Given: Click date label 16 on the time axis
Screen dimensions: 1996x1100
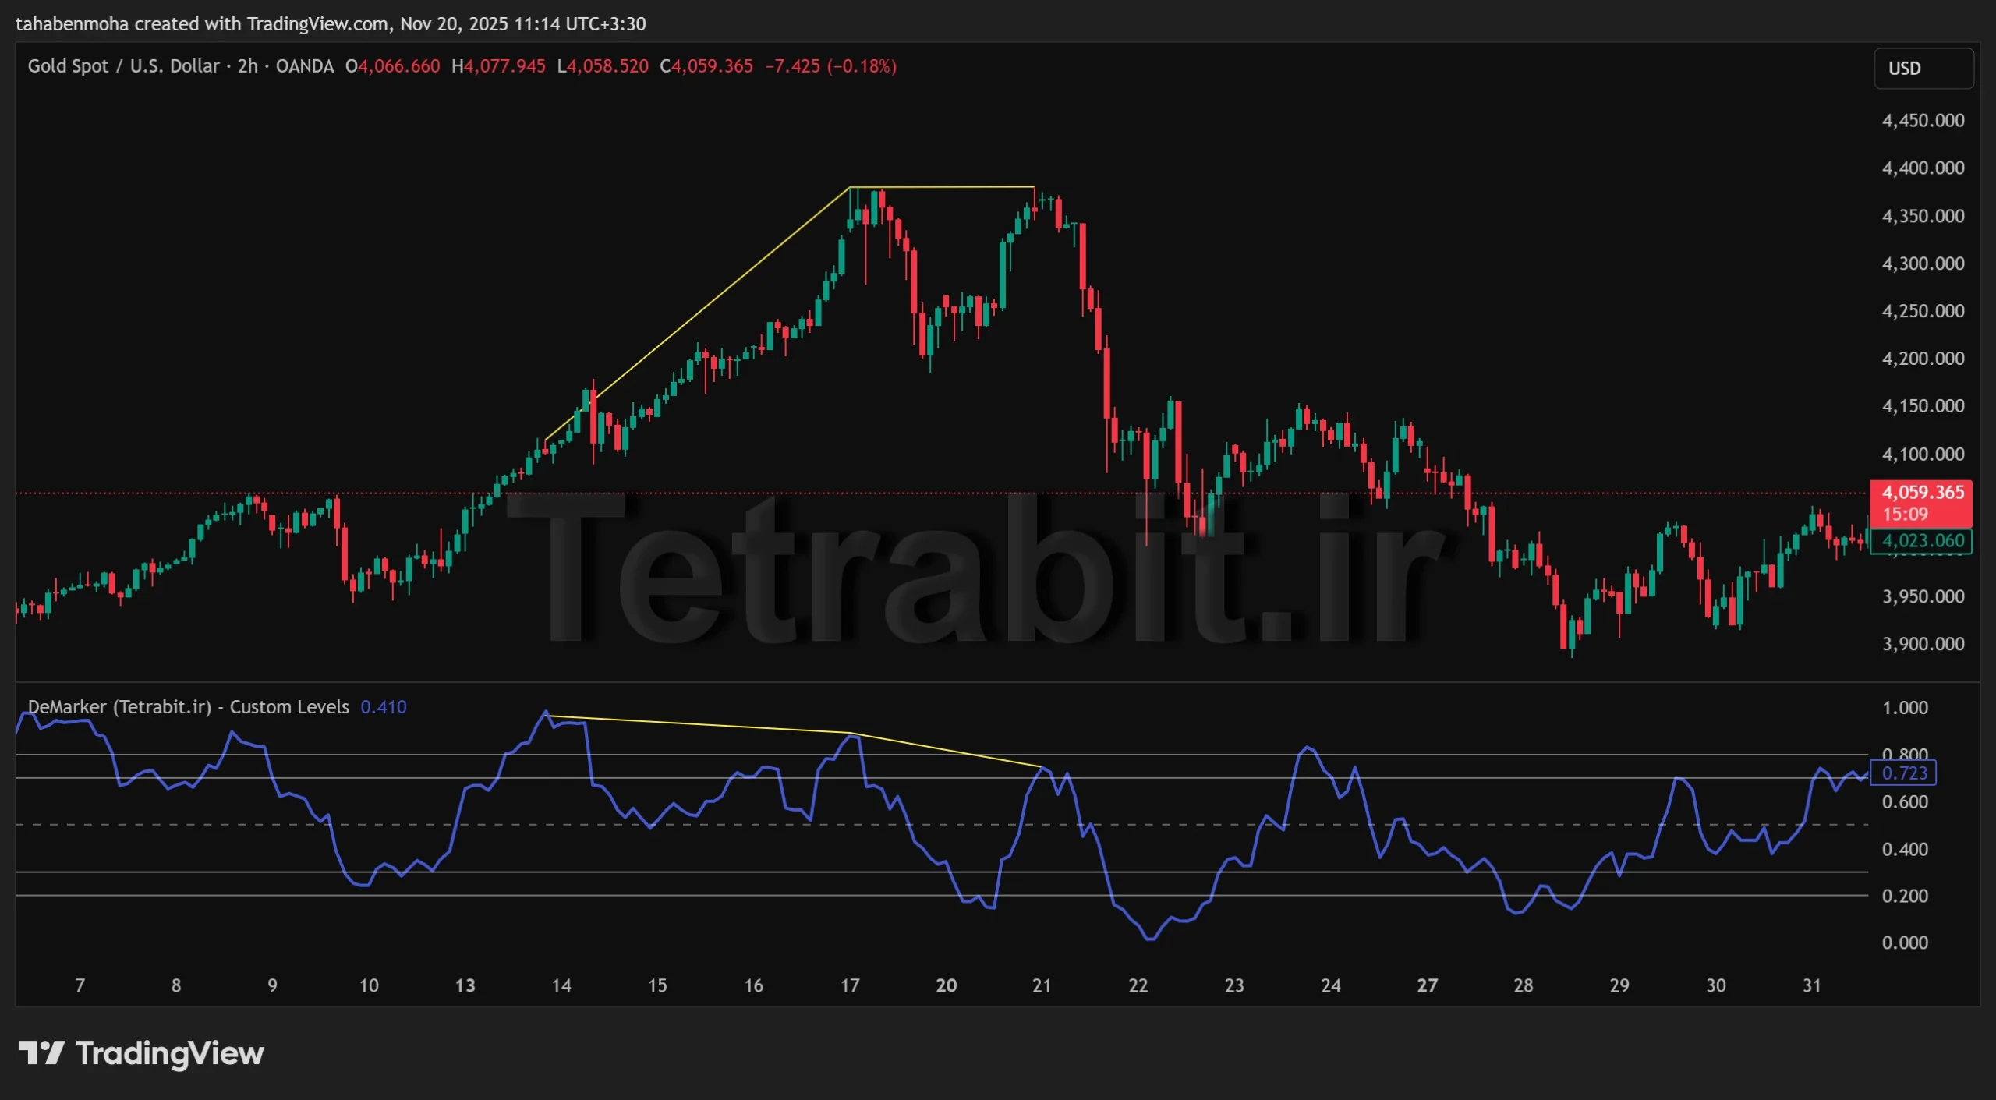Looking at the screenshot, I should click(x=754, y=985).
